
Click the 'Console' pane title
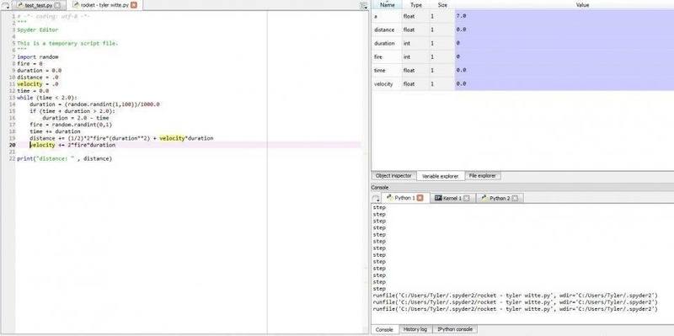pos(380,187)
